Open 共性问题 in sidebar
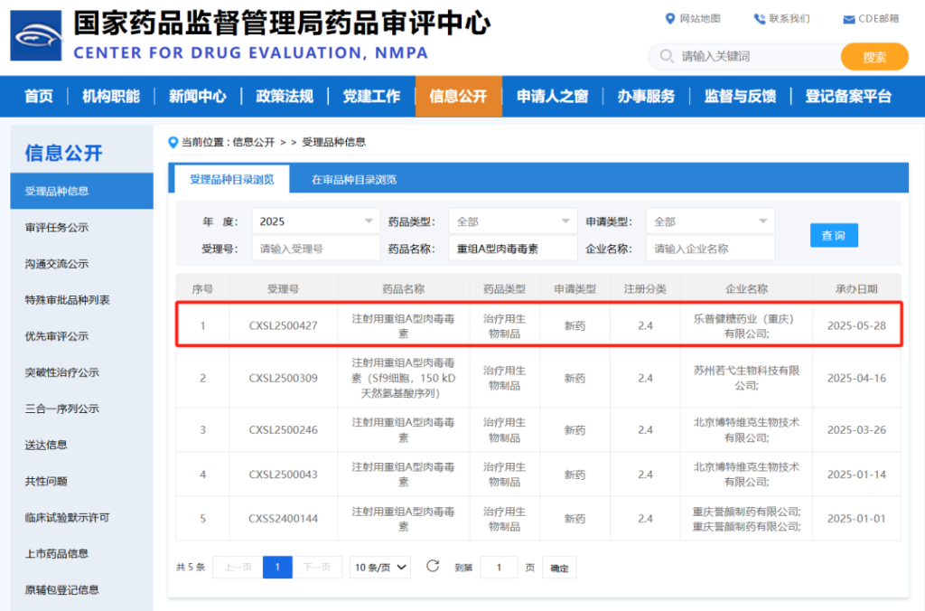Viewport: 925px width, 611px height. pos(46,481)
